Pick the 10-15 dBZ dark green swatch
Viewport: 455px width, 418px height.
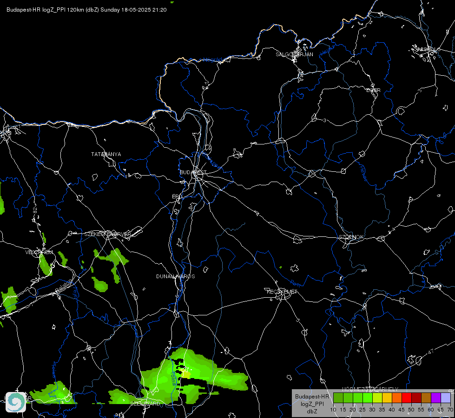338,398
